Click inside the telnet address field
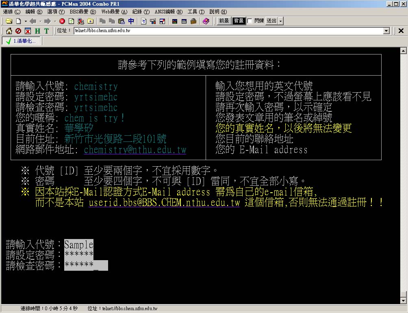Screen dimensions: 408x313 228,31
